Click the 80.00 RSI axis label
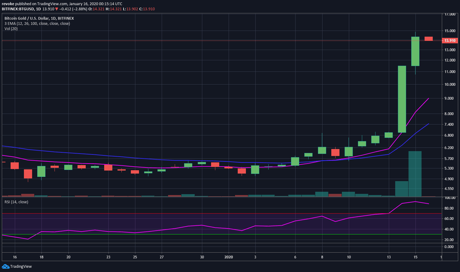 (449, 208)
